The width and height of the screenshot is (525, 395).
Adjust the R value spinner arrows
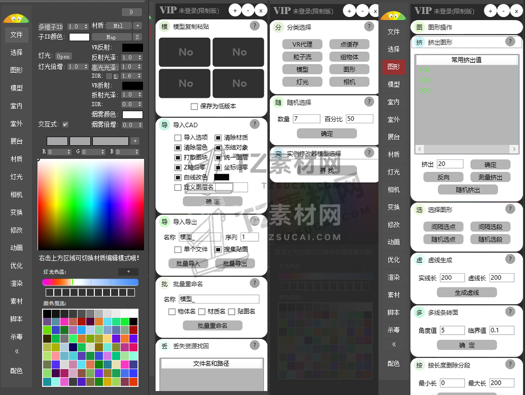click(x=69, y=152)
